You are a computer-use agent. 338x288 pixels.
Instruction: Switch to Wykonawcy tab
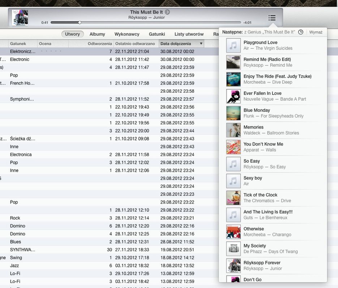click(x=127, y=34)
